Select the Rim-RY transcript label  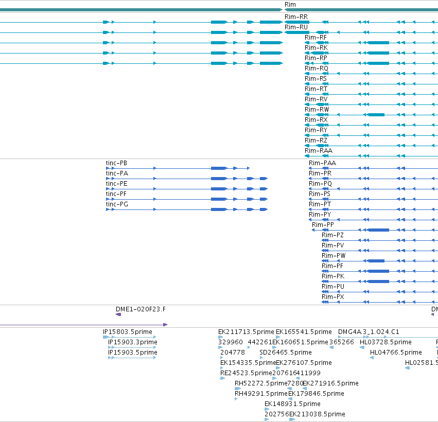coord(316,130)
